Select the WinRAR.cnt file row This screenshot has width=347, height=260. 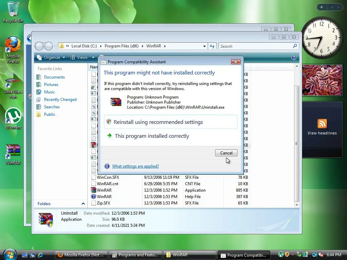(169, 183)
